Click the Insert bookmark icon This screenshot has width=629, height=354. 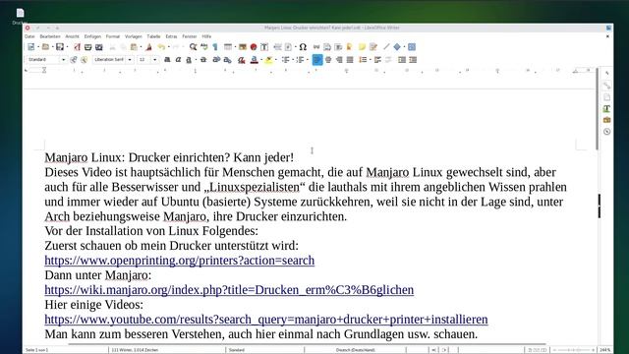pos(350,47)
